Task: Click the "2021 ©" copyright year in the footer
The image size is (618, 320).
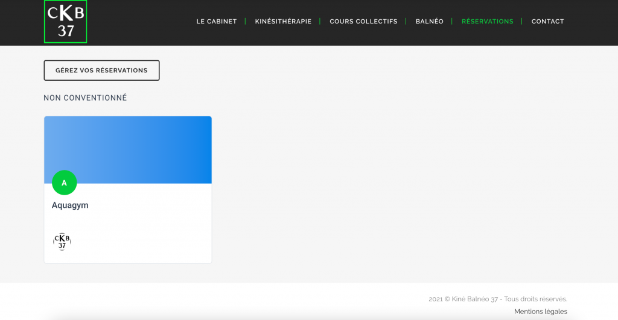Action: [x=439, y=299]
